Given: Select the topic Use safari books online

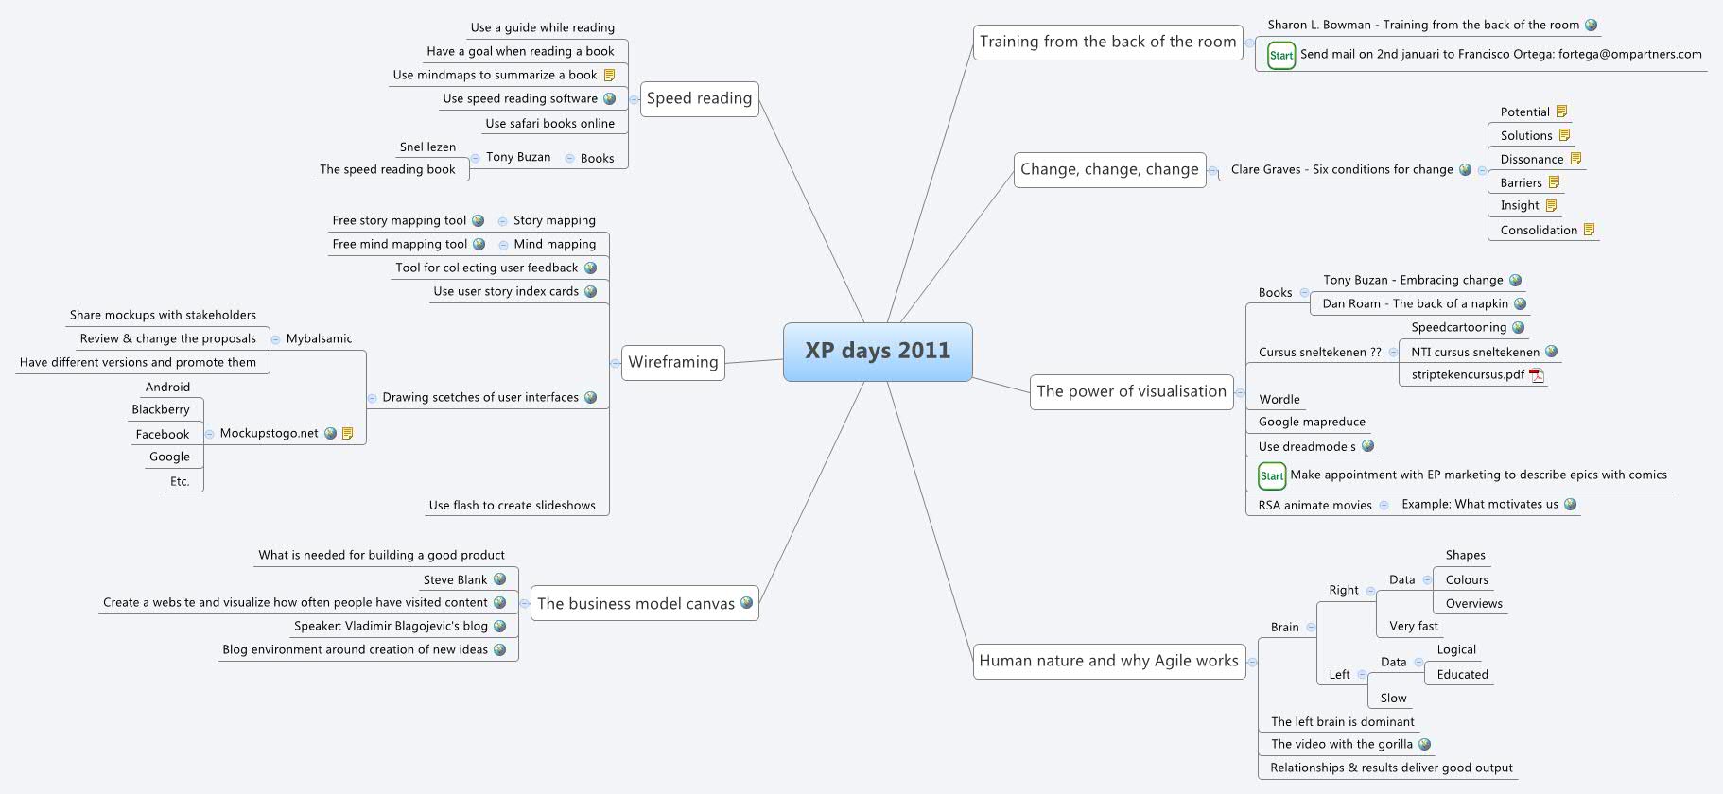Looking at the screenshot, I should [x=549, y=123].
